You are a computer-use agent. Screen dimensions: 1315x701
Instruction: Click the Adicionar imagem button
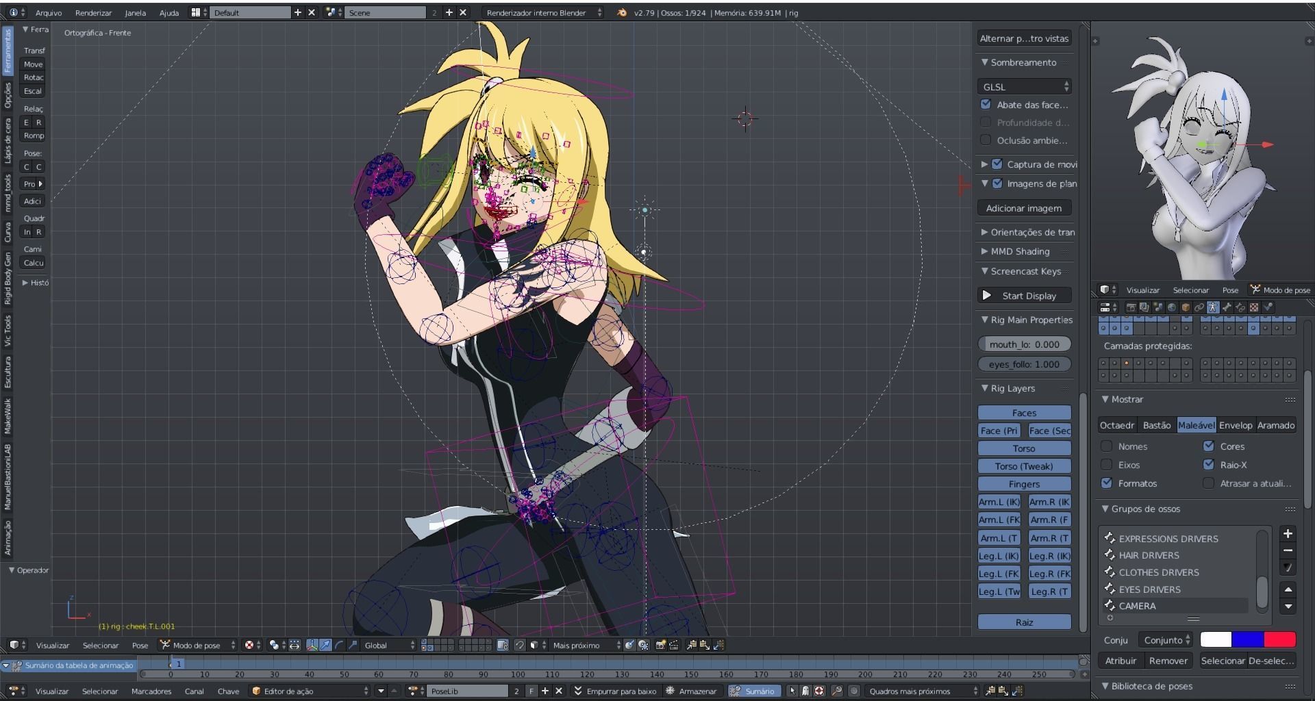[1025, 208]
